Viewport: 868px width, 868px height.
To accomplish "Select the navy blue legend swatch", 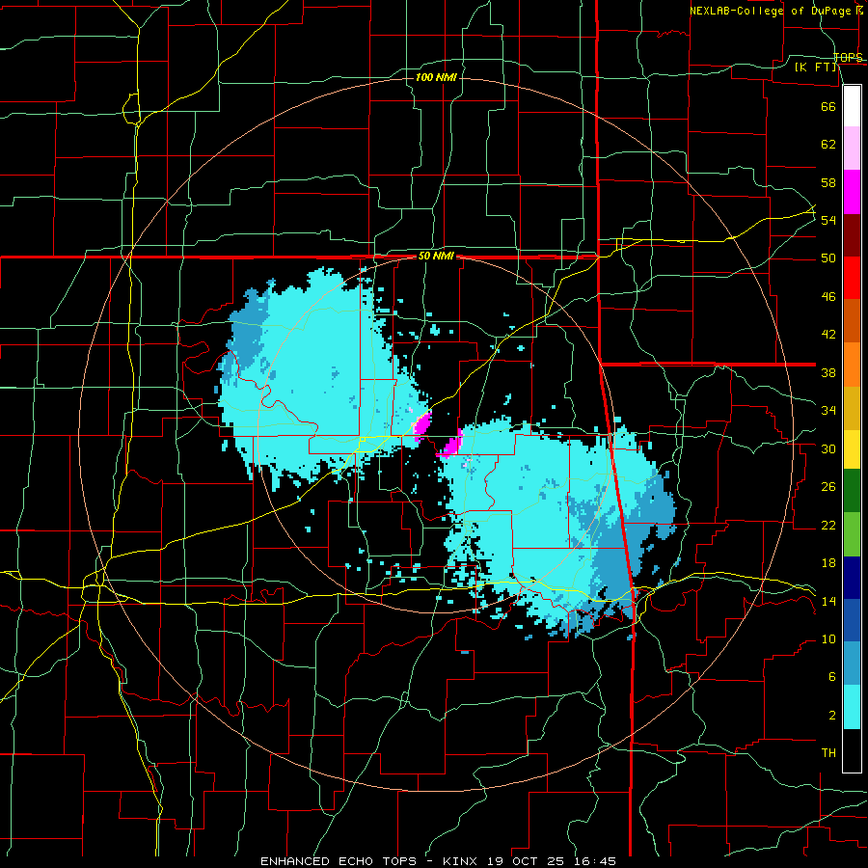I will pos(852,578).
